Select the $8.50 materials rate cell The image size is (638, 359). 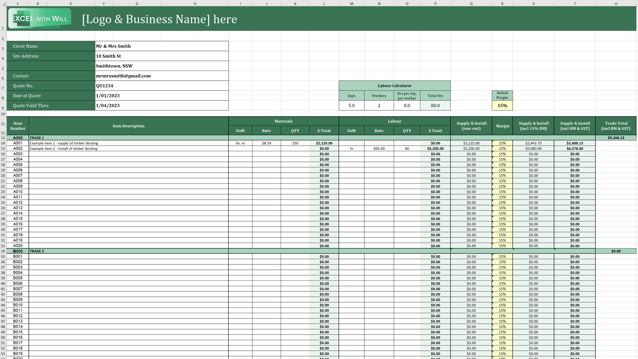point(266,143)
